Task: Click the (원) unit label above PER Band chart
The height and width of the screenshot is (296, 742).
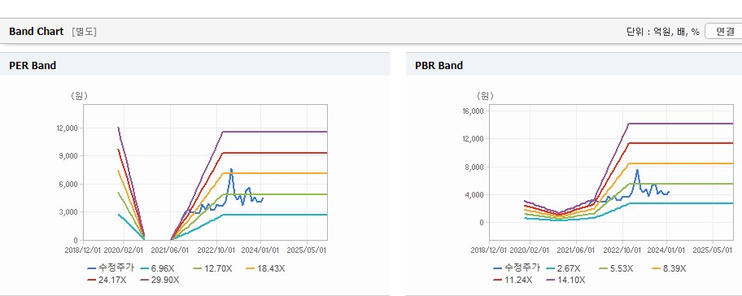Action: coord(79,96)
